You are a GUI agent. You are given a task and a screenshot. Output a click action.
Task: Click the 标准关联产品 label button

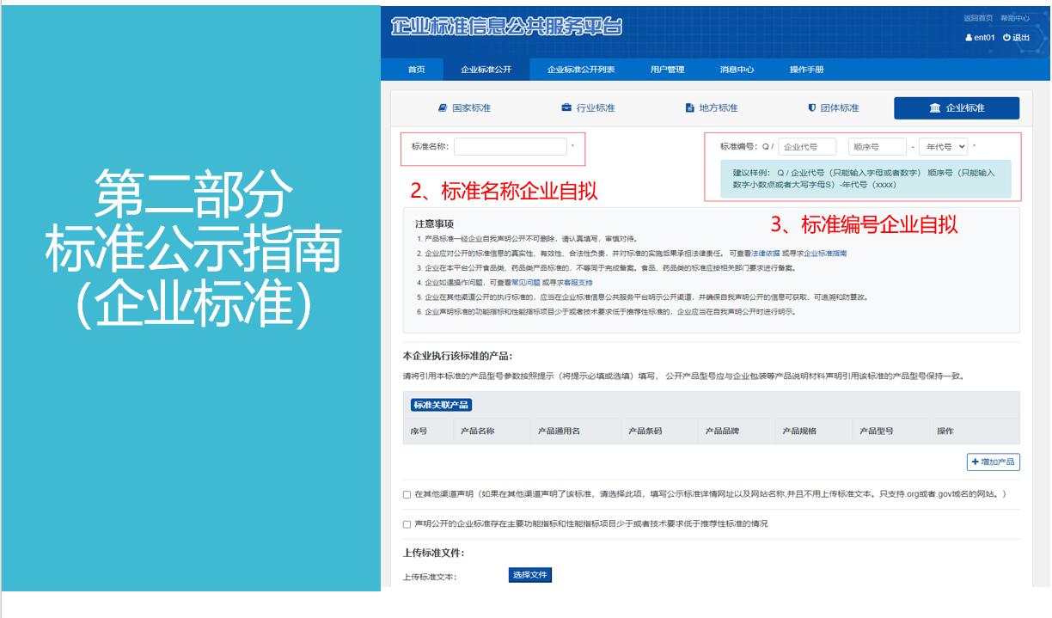click(441, 405)
